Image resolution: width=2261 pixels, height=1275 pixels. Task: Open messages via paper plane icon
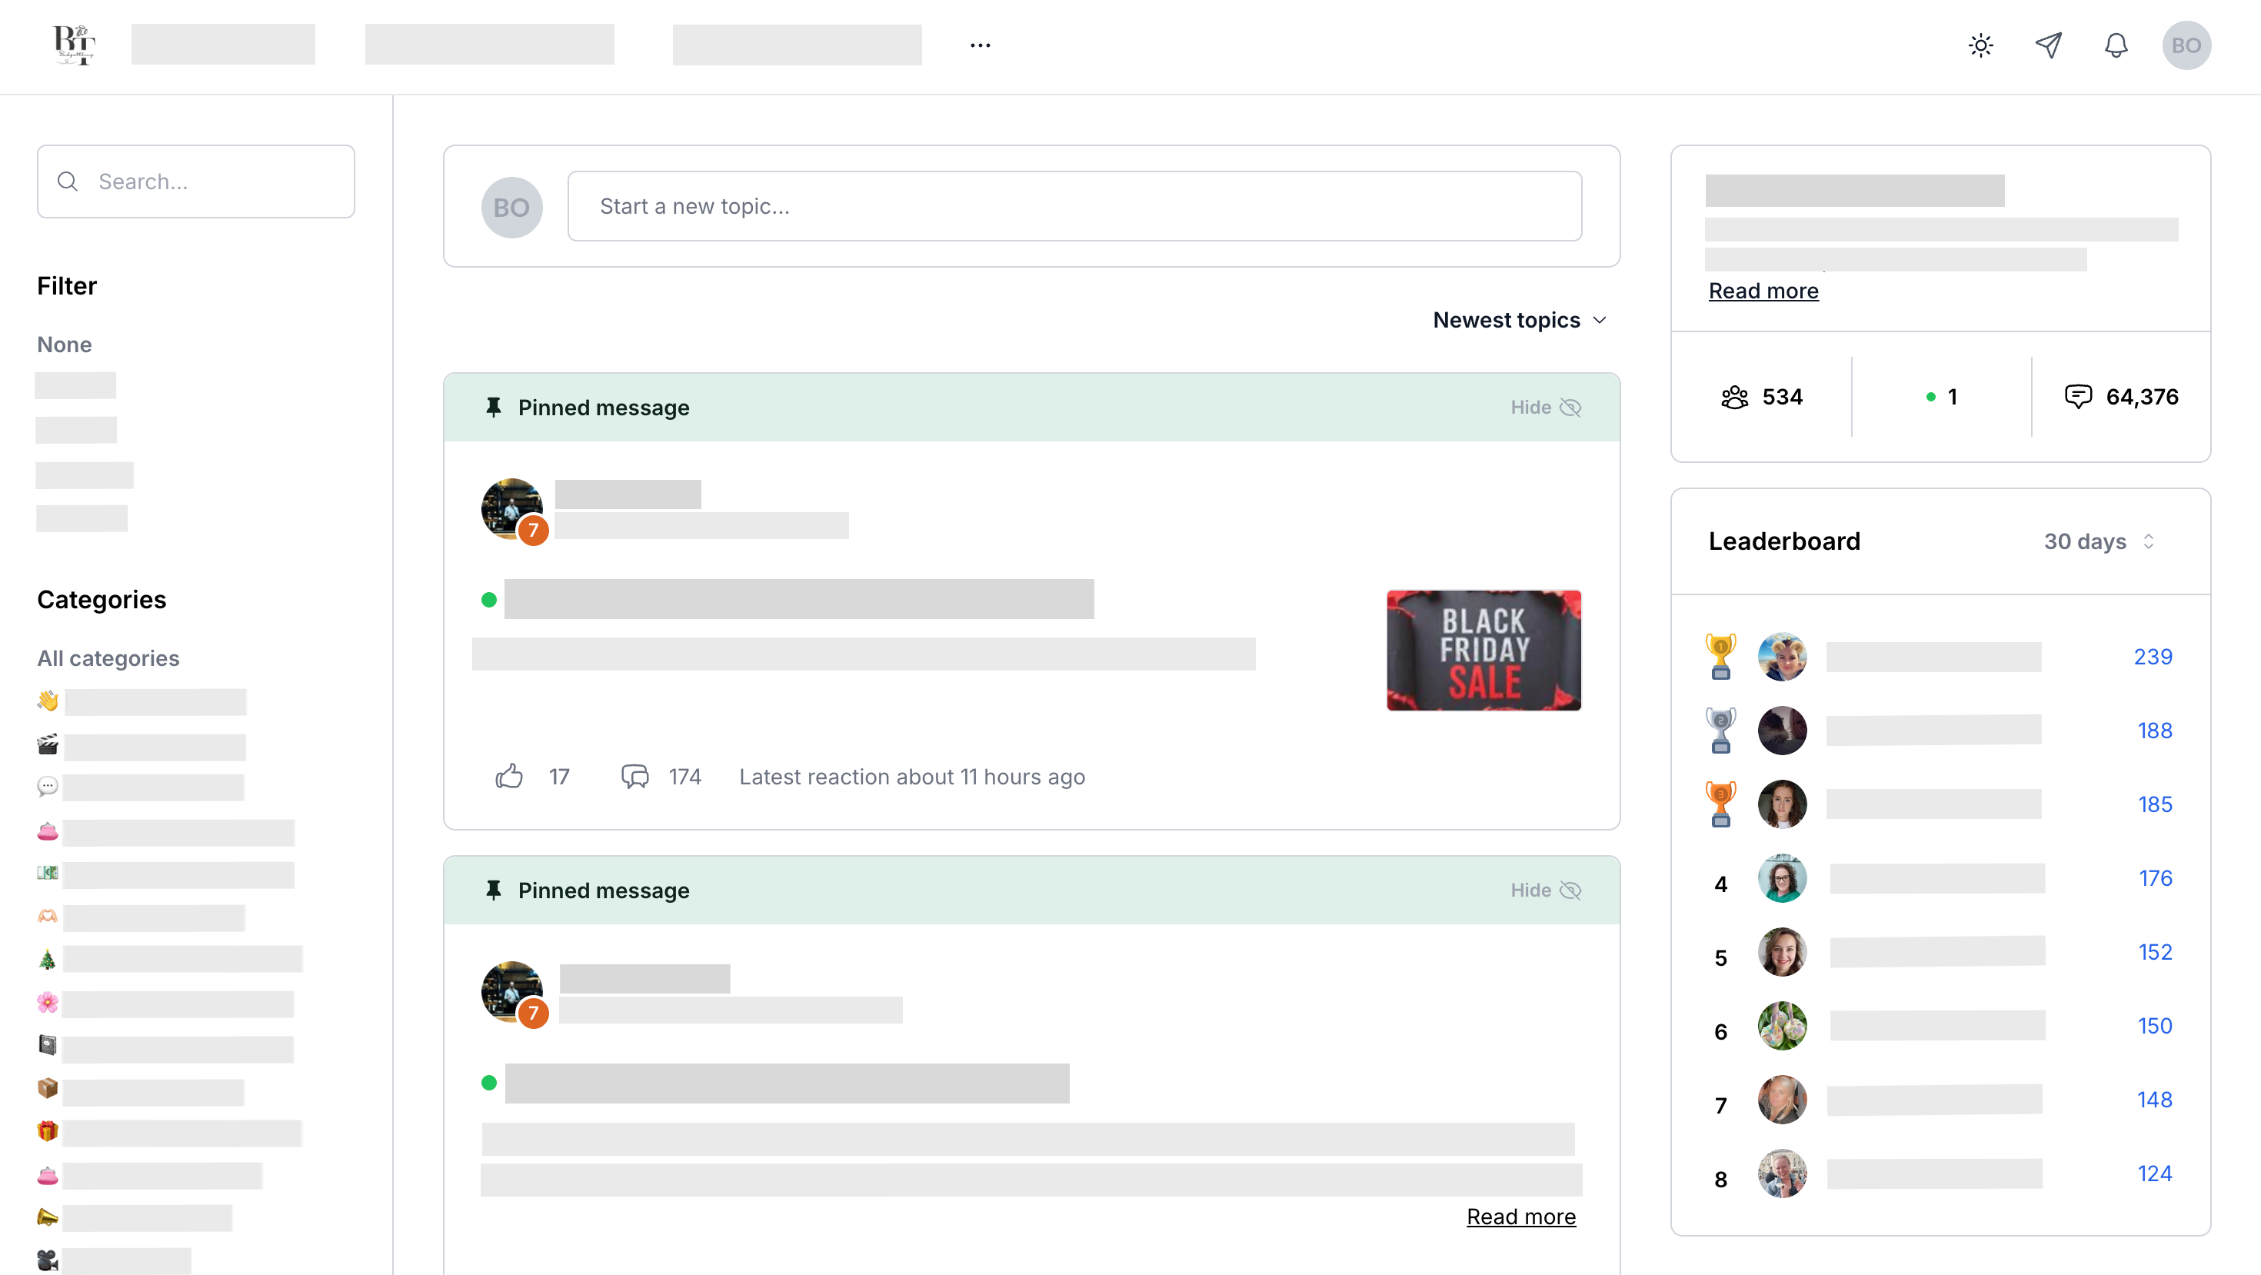point(2048,45)
